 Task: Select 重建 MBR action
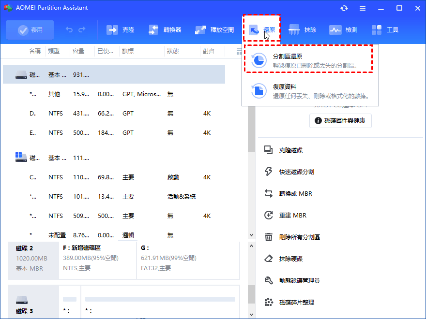point(285,215)
